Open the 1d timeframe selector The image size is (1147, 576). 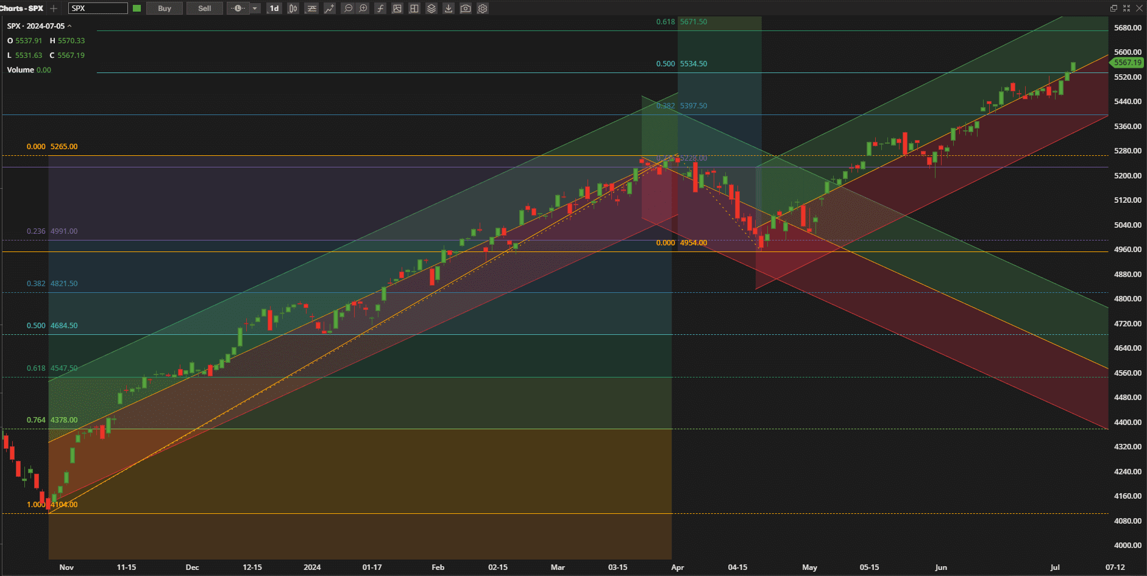[x=274, y=9]
